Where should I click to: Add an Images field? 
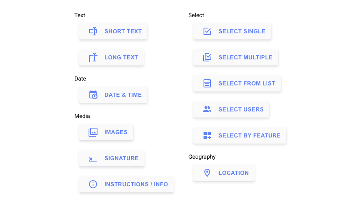click(x=116, y=132)
